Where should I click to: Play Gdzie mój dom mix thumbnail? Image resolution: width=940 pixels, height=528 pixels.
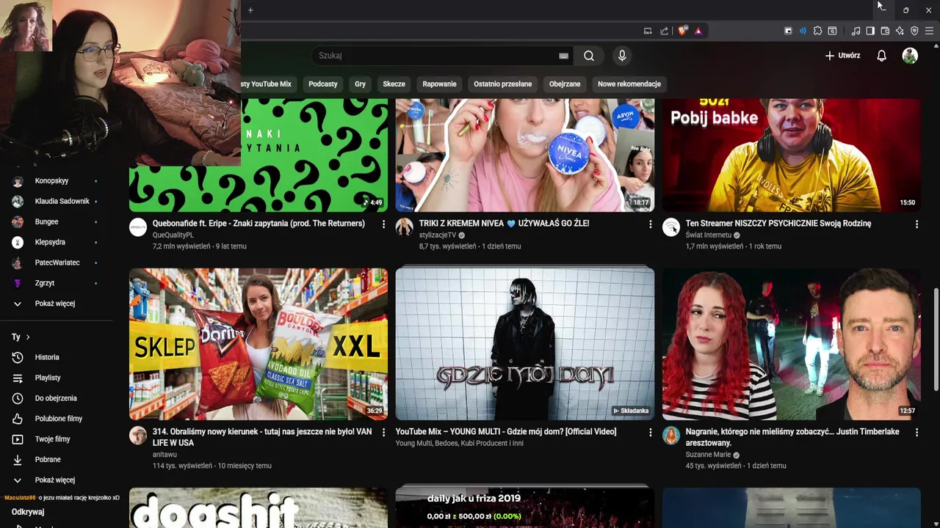[525, 344]
